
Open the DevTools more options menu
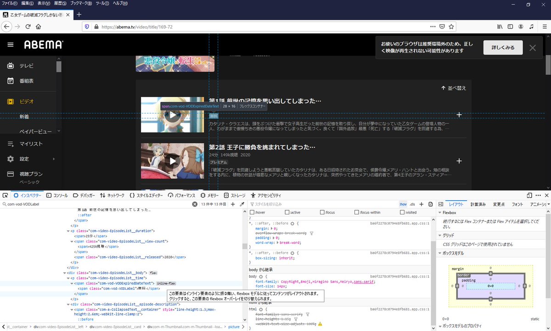[x=538, y=195]
